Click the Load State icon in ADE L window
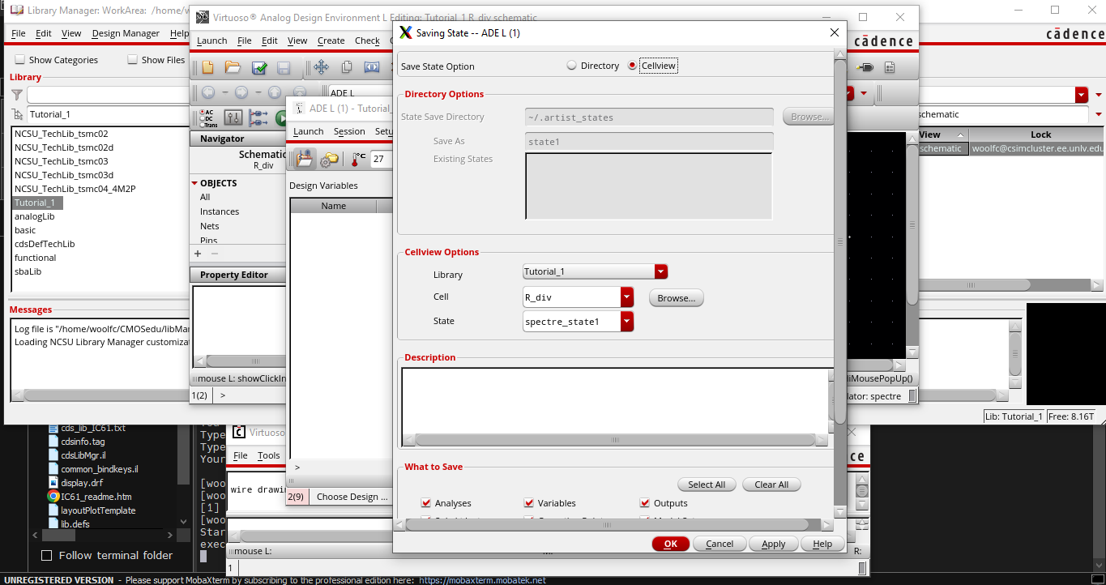This screenshot has height=585, width=1106. tap(305, 159)
